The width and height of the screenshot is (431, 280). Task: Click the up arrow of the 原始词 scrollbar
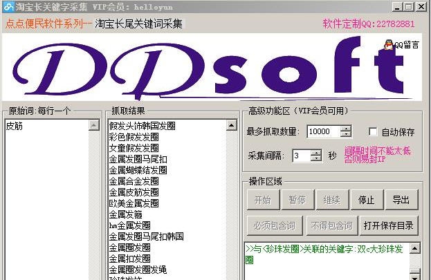click(93, 125)
